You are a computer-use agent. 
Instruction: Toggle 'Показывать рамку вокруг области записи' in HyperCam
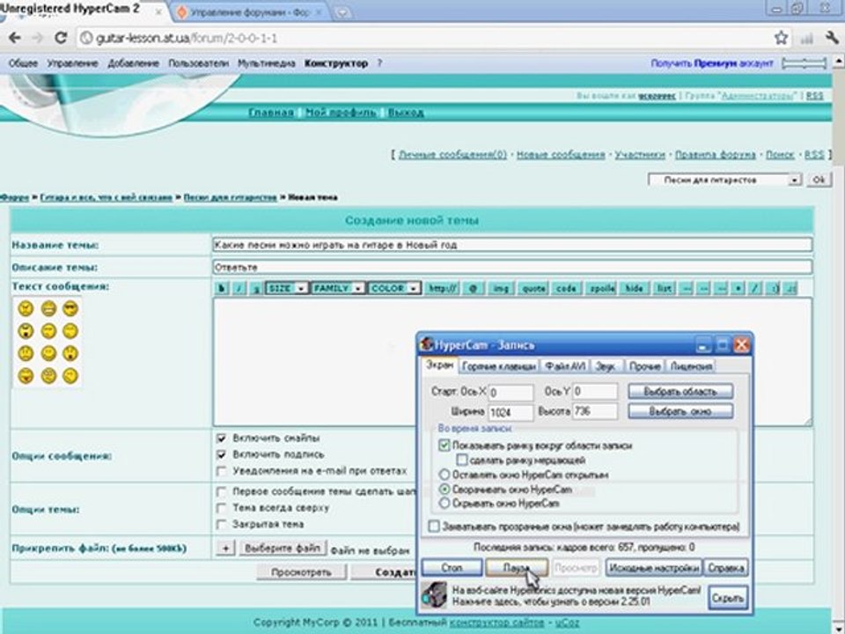[x=444, y=446]
